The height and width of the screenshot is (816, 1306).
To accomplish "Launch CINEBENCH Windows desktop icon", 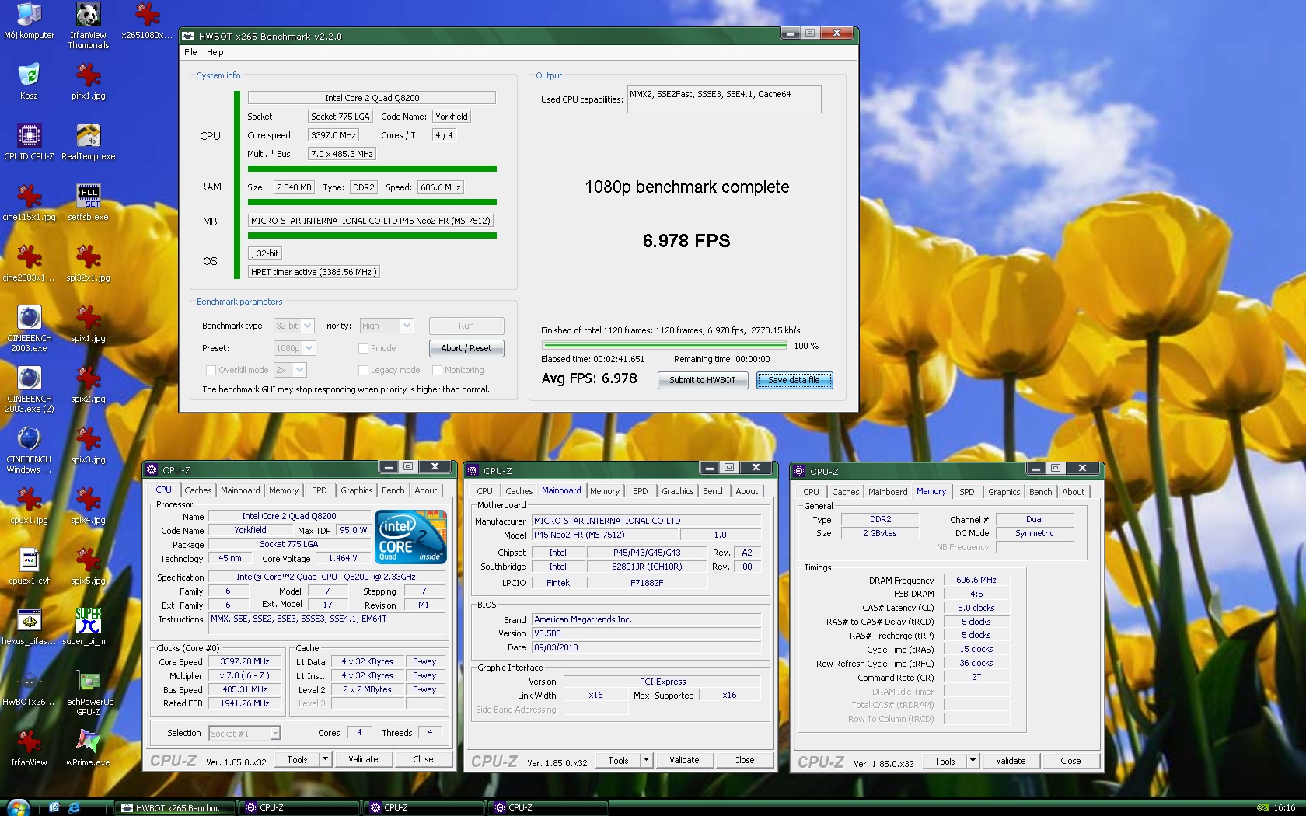I will point(29,450).
